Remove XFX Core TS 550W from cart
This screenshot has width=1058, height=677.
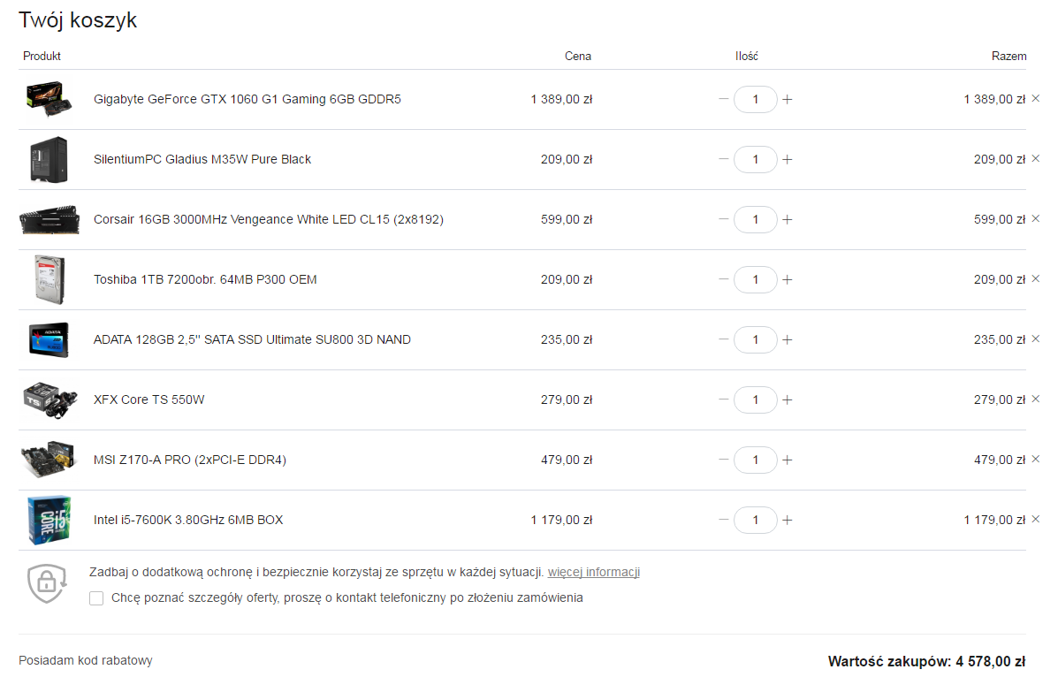coord(1036,399)
